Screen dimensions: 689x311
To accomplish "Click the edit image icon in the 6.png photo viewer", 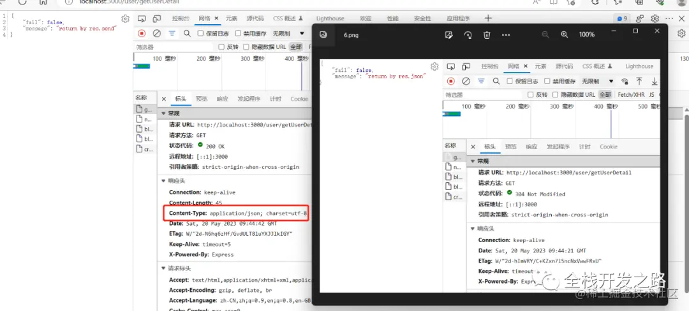I will tap(448, 34).
